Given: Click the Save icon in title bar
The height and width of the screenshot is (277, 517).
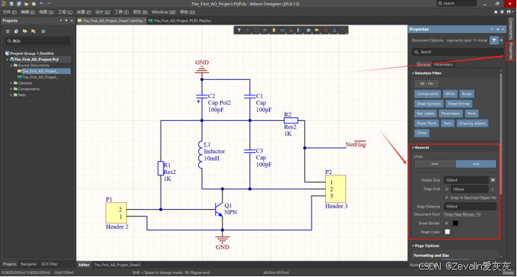Looking at the screenshot, I should (11, 4).
